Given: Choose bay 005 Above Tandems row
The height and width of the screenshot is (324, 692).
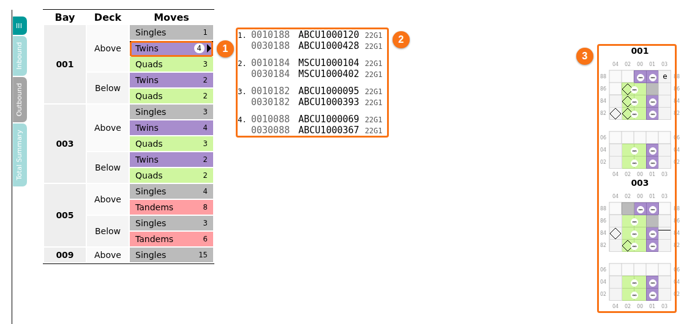Looking at the screenshot, I should pyautogui.click(x=171, y=207).
